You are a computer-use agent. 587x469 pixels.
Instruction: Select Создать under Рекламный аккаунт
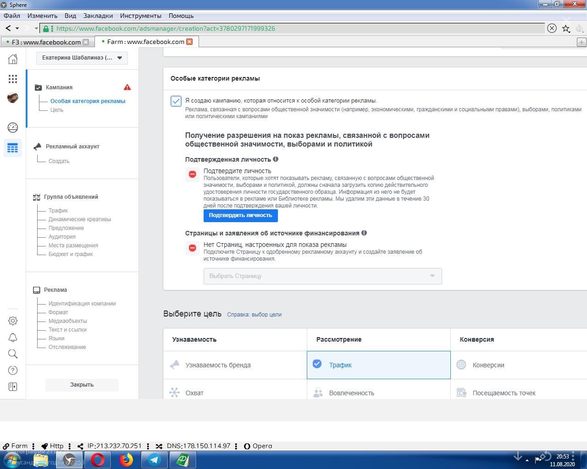point(59,161)
